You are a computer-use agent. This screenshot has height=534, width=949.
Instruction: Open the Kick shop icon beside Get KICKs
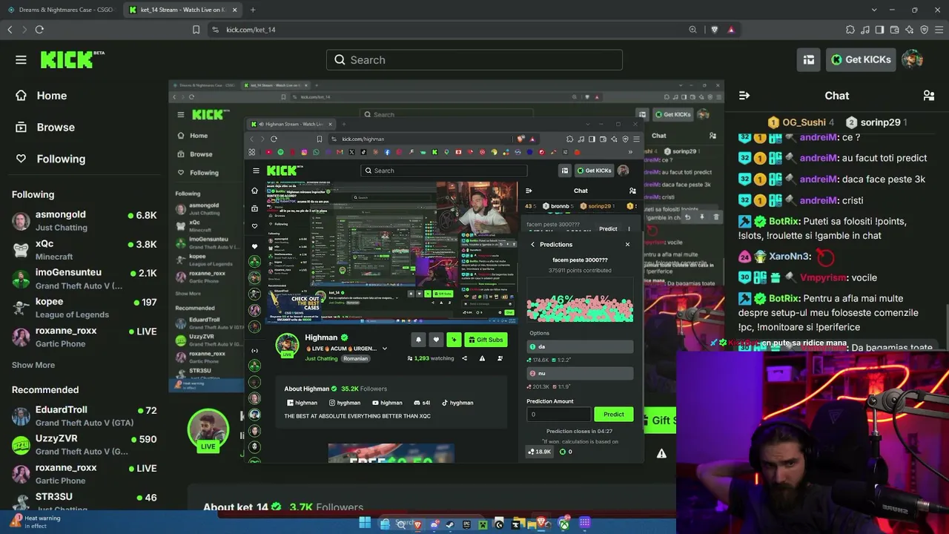[809, 60]
